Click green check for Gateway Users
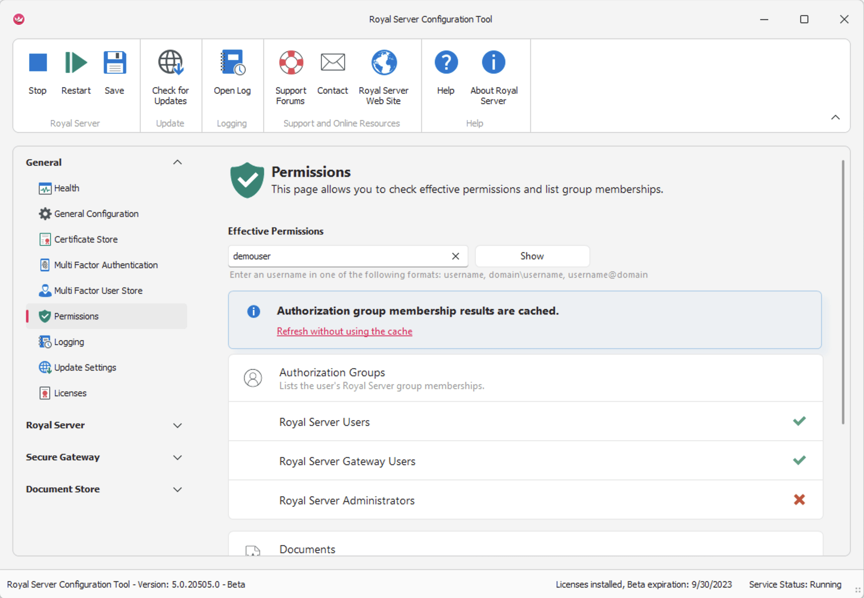Image resolution: width=864 pixels, height=598 pixels. (799, 460)
